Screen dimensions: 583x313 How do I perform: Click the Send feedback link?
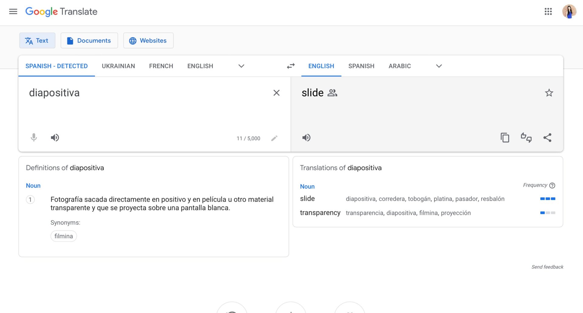click(x=547, y=267)
